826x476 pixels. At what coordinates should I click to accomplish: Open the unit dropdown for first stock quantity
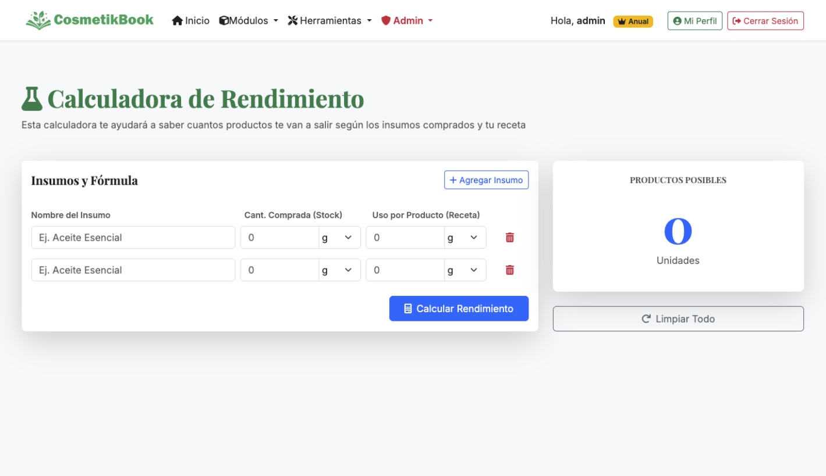coord(340,237)
